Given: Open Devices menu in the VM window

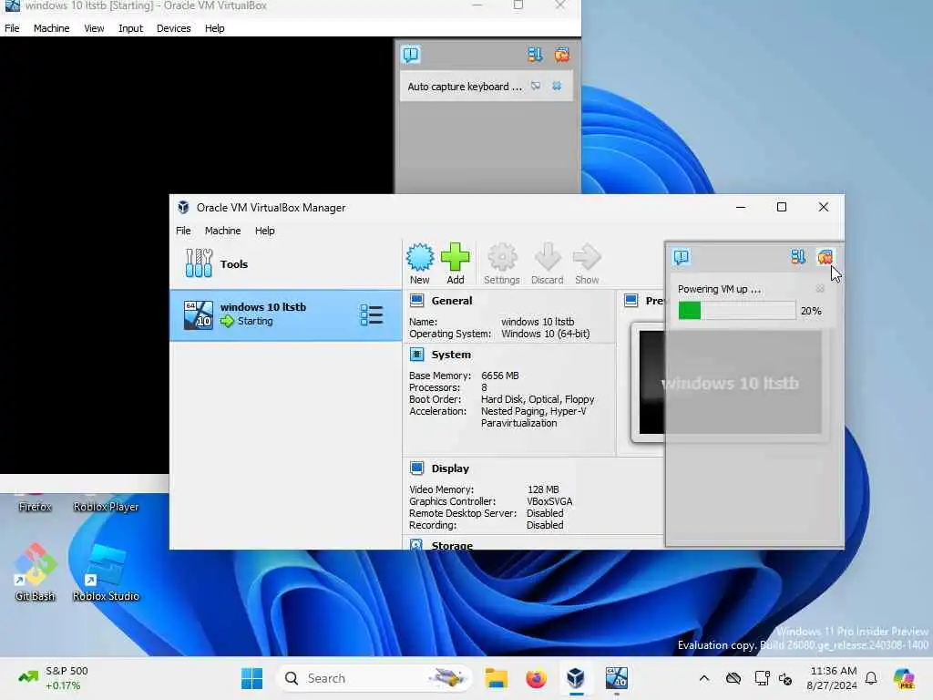Looking at the screenshot, I should [x=174, y=28].
